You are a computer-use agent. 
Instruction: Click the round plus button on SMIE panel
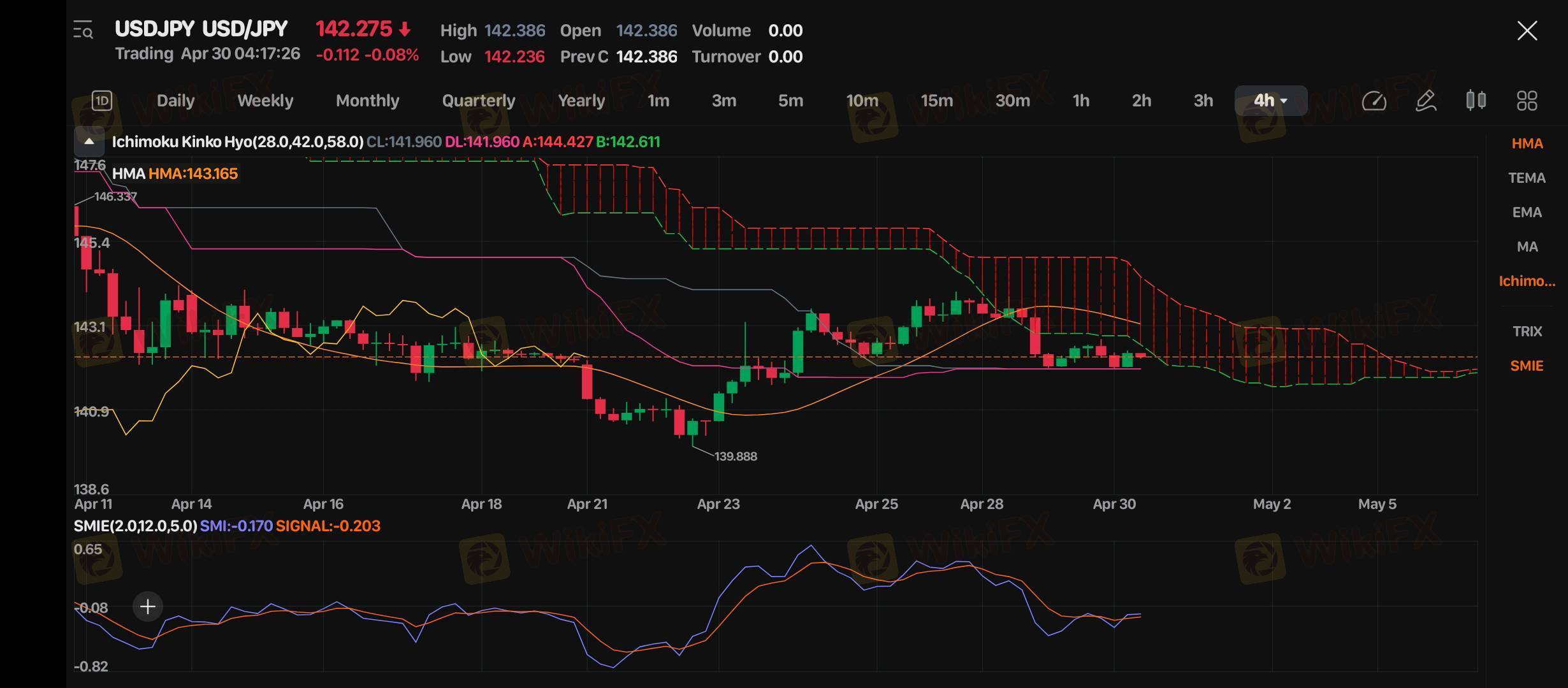tap(147, 606)
